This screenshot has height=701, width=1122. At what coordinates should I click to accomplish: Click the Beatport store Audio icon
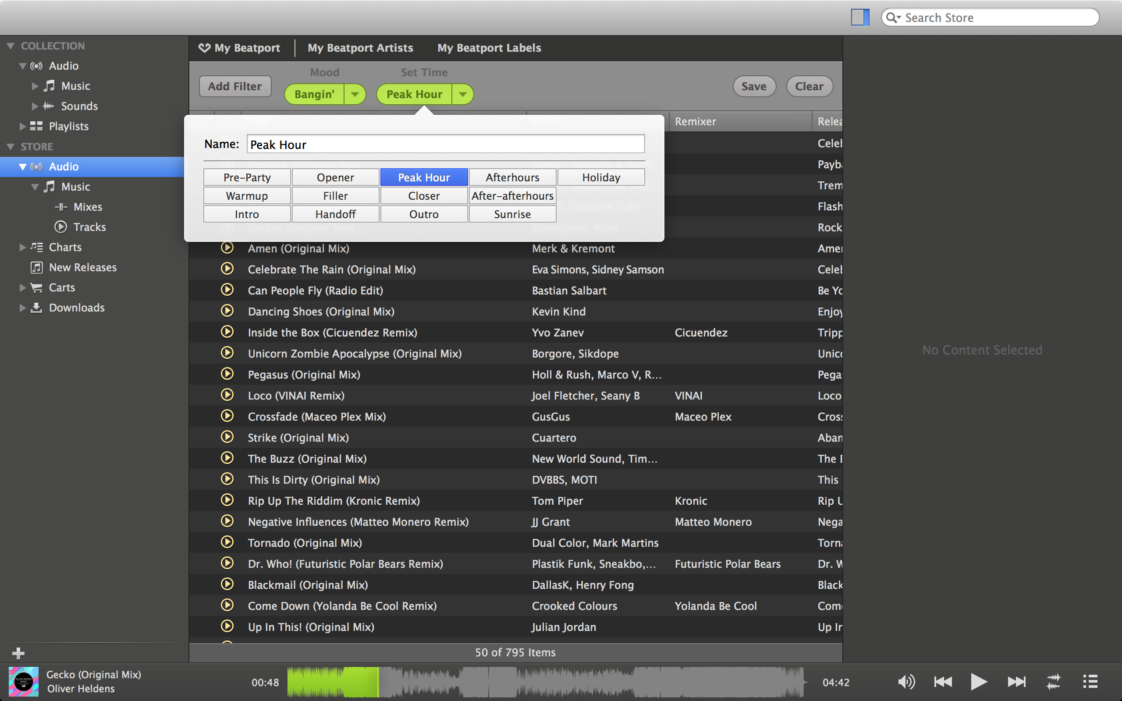point(36,166)
